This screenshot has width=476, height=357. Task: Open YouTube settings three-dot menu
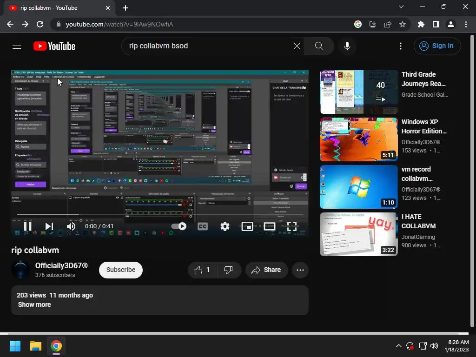click(x=401, y=46)
